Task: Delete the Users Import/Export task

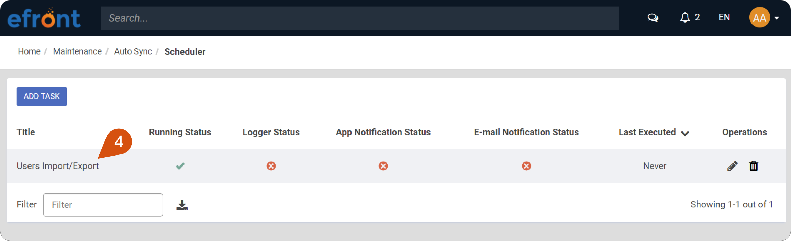Action: click(754, 166)
